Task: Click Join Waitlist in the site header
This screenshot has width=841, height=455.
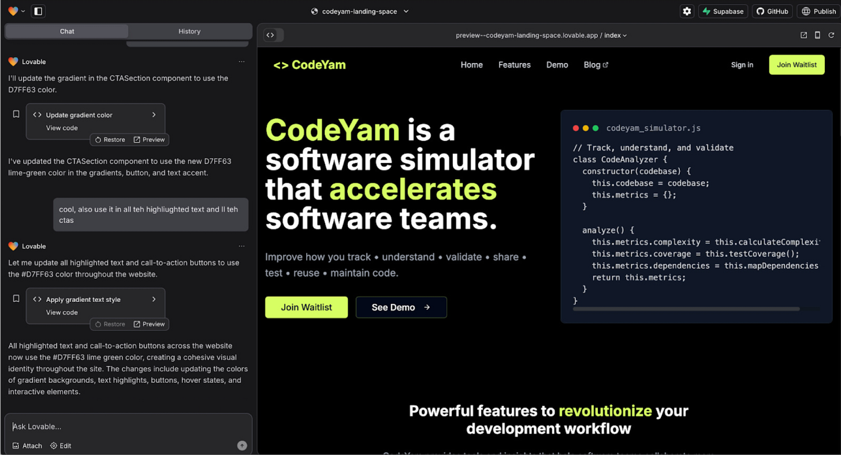Action: [797, 65]
